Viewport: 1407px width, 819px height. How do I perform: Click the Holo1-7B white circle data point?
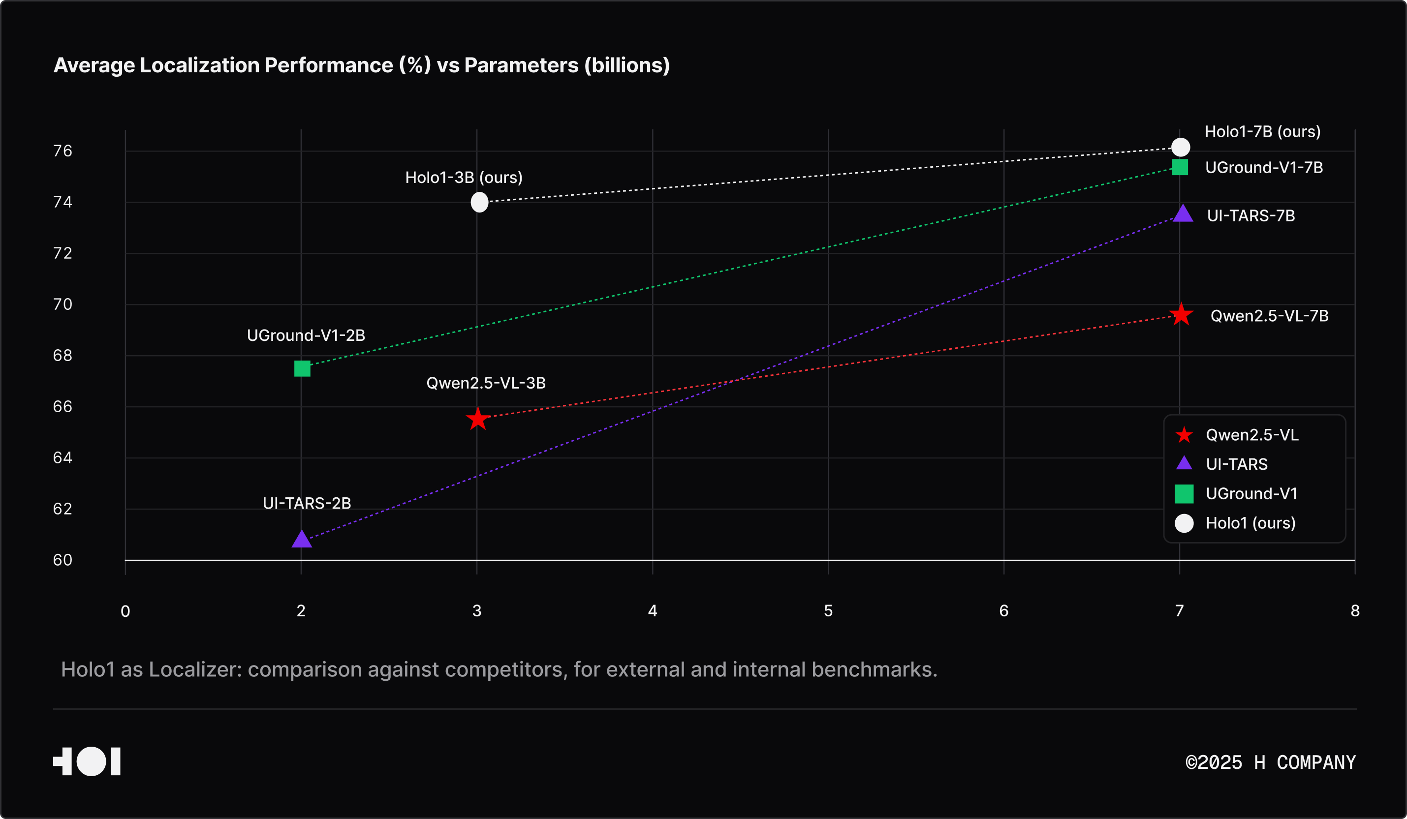tap(1180, 147)
